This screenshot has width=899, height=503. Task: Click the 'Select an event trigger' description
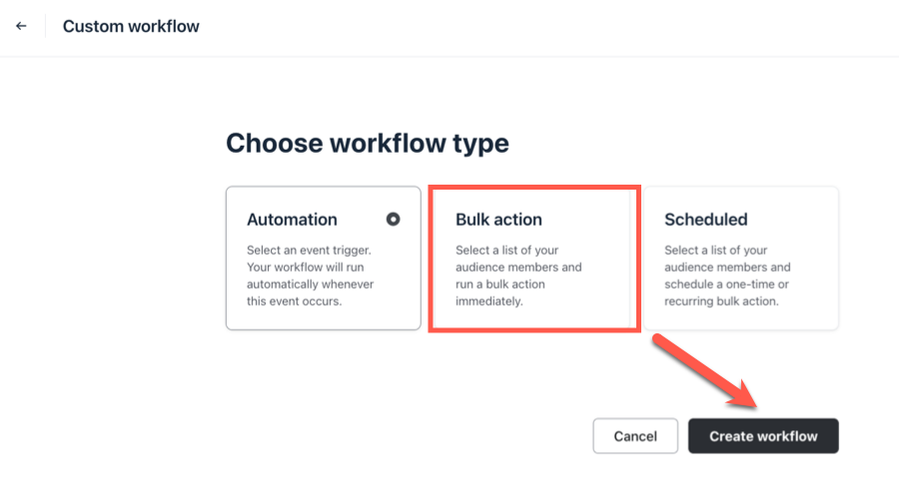[310, 251]
